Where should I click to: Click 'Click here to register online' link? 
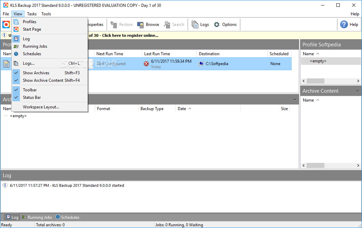tap(130, 35)
